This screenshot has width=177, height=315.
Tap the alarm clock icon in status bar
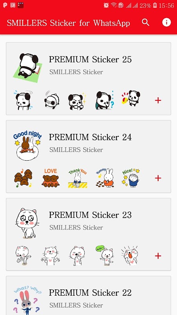[106, 6]
